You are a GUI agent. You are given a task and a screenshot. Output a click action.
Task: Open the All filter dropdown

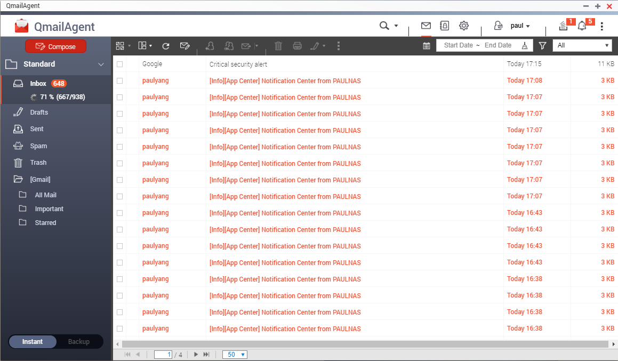click(582, 45)
